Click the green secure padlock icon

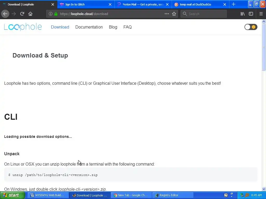tap(56, 14)
